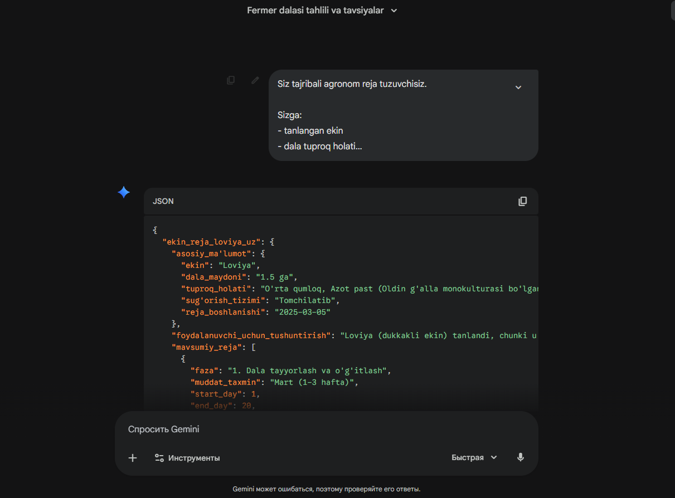
Task: Open the chevron next to conversation title
Action: (394, 11)
